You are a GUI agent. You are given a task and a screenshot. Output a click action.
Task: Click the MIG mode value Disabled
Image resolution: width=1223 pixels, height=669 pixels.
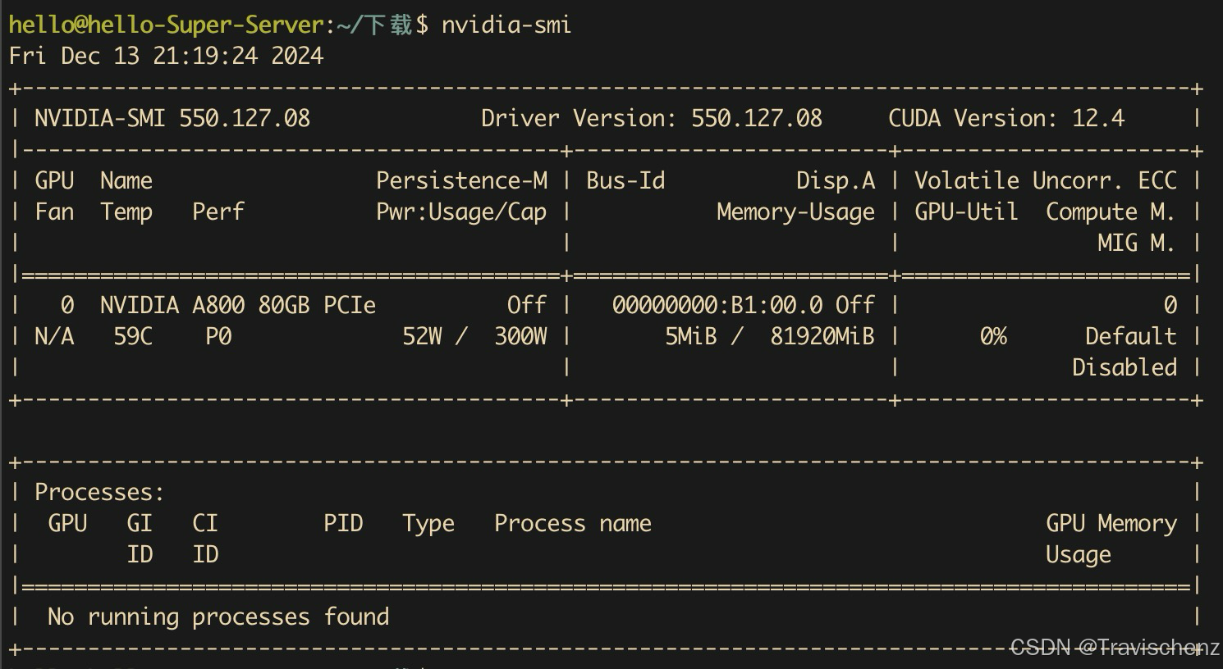(1125, 367)
